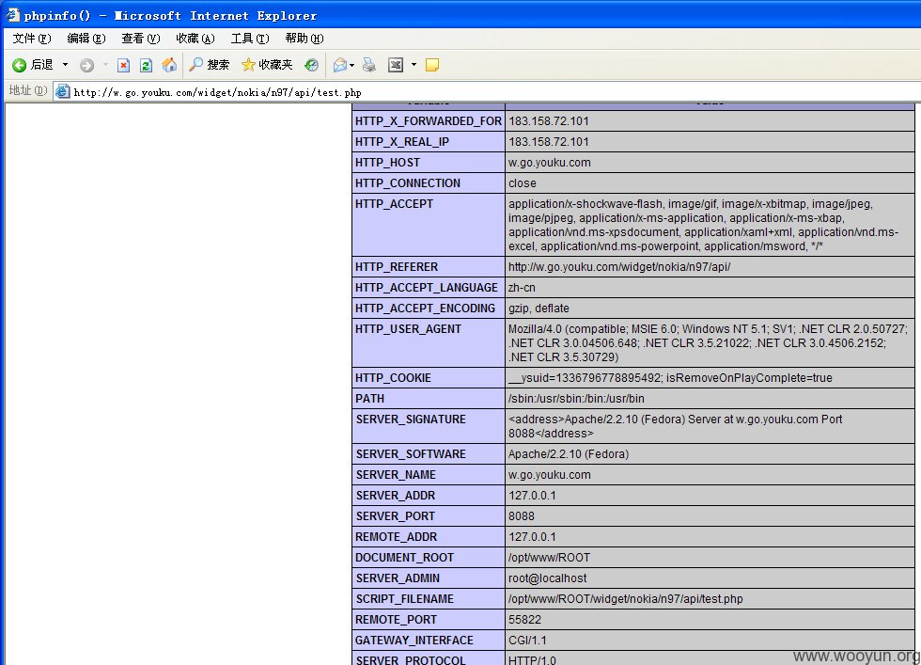
Task: Click REMOTE_PORT value 55822
Action: (524, 620)
